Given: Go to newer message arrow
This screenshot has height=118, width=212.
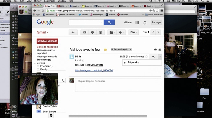Looking at the screenshot, I should point(153,32).
